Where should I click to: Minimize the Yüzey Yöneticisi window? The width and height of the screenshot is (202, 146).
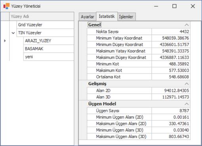(x=156, y=6)
